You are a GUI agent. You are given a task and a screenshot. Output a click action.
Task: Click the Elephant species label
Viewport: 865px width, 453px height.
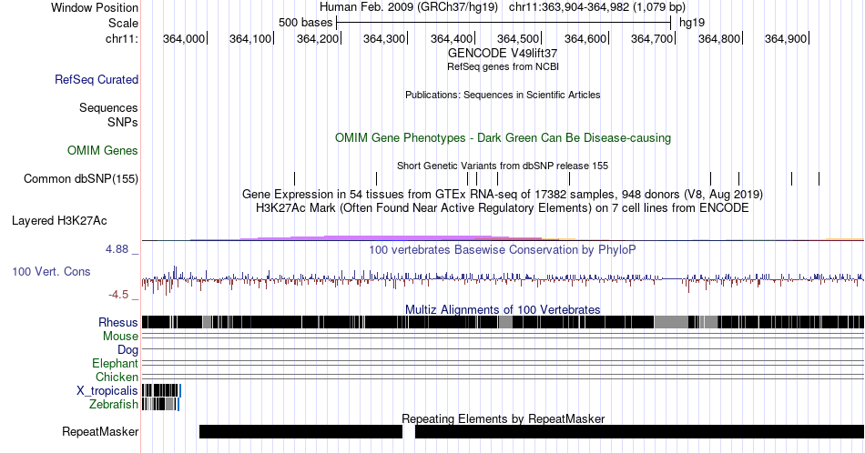click(115, 363)
